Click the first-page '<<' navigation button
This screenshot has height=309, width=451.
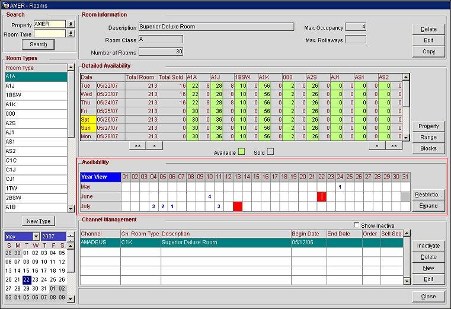coord(137,145)
